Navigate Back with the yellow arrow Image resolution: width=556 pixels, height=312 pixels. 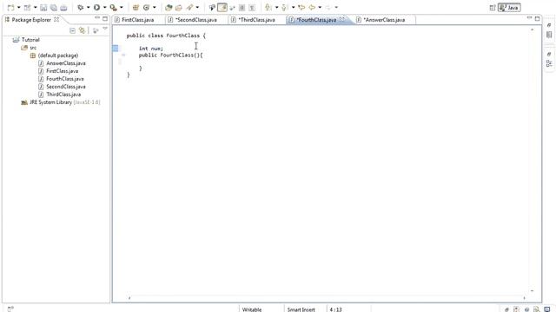312,8
